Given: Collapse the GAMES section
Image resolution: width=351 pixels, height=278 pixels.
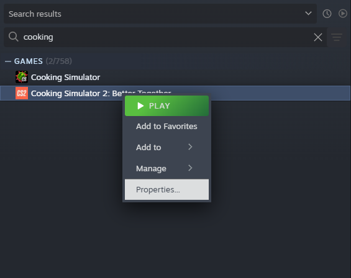Looking at the screenshot, I should (8, 61).
